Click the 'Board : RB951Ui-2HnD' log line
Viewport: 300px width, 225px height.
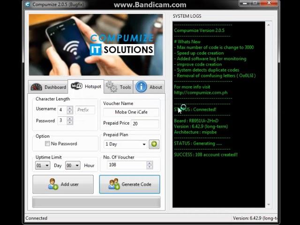pos(196,121)
